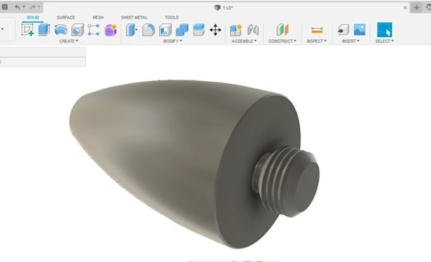431x262 pixels.
Task: Expand the CREATE dropdown menu
Action: pyautogui.click(x=68, y=41)
